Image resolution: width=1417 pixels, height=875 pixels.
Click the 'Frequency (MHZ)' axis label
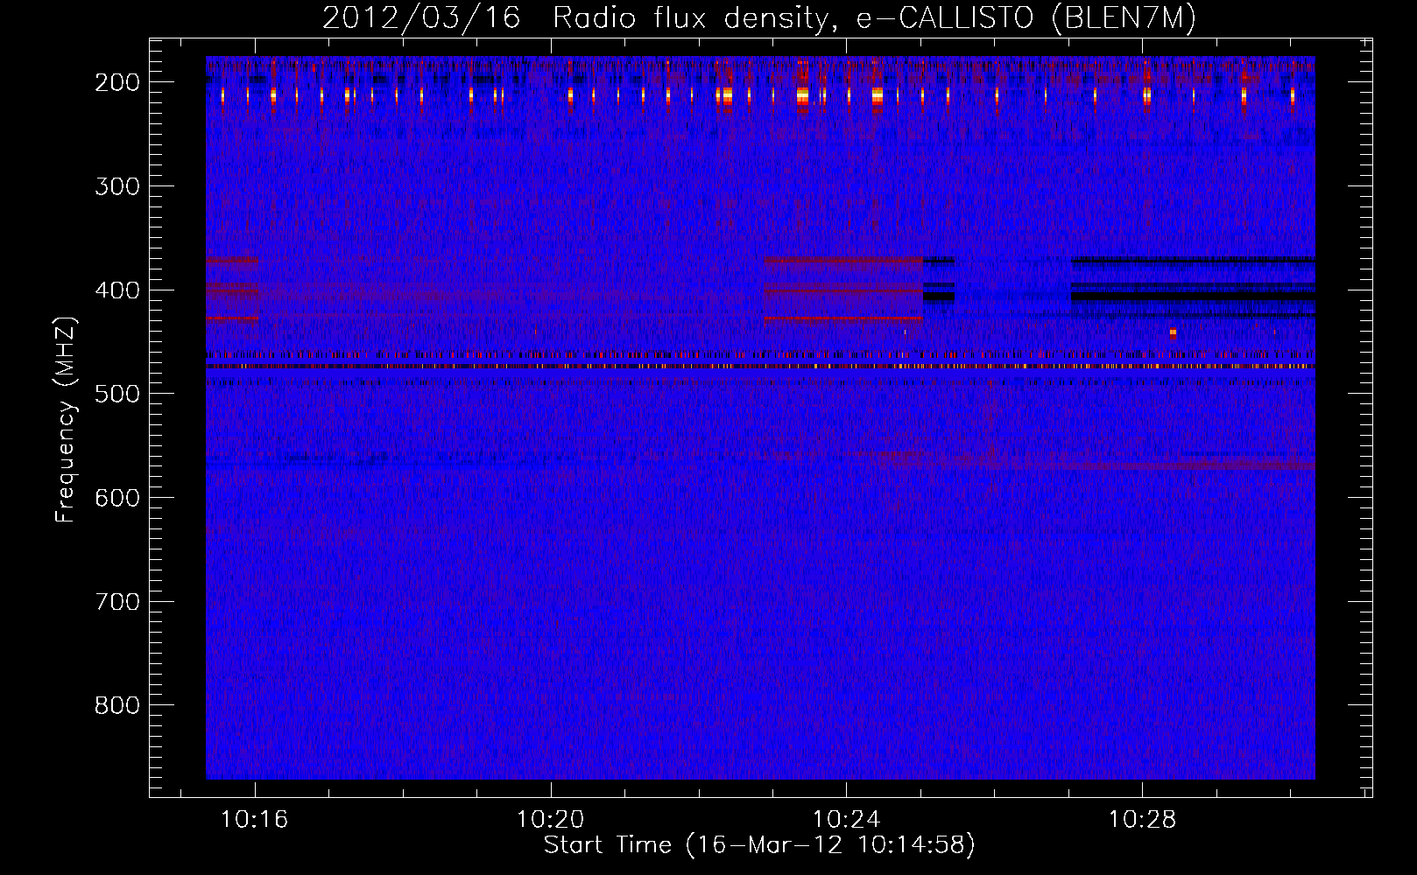(66, 419)
